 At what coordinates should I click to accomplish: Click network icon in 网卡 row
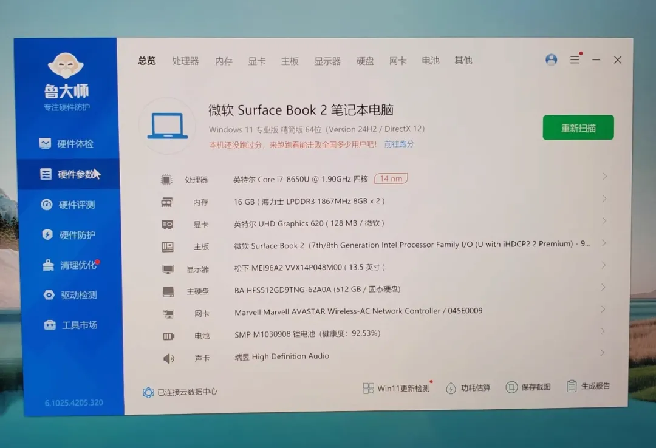tap(169, 314)
